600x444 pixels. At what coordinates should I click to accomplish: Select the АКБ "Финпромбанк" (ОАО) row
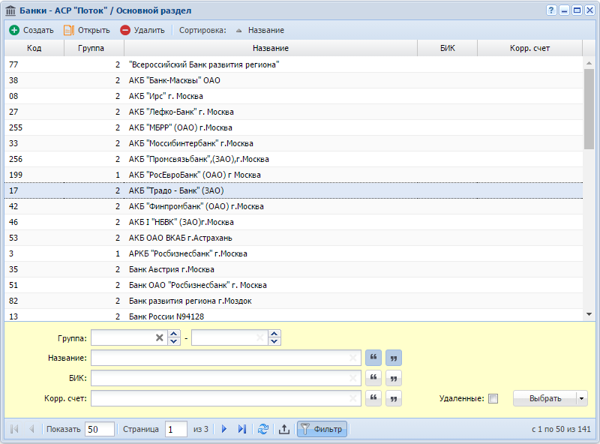tap(293, 206)
